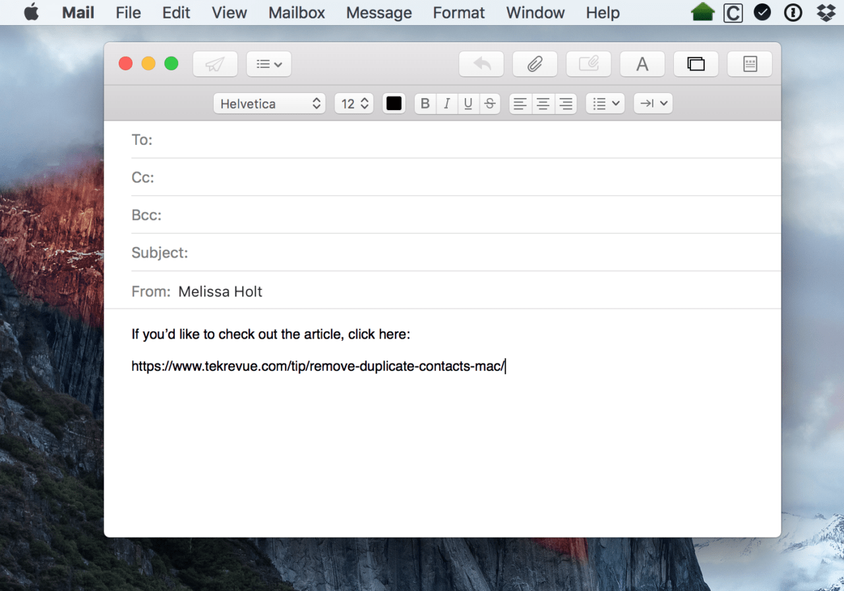Toggle strikethrough formatting
This screenshot has height=591, width=844.
click(490, 103)
